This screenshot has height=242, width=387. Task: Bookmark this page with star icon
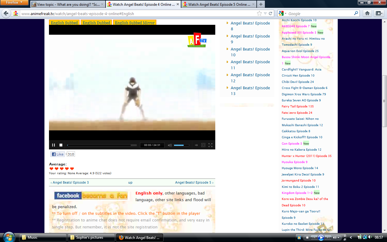pos(259,13)
